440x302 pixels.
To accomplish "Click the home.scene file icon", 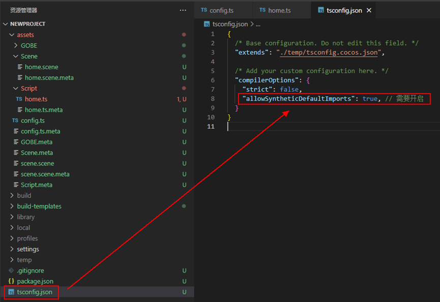I will (x=20, y=67).
